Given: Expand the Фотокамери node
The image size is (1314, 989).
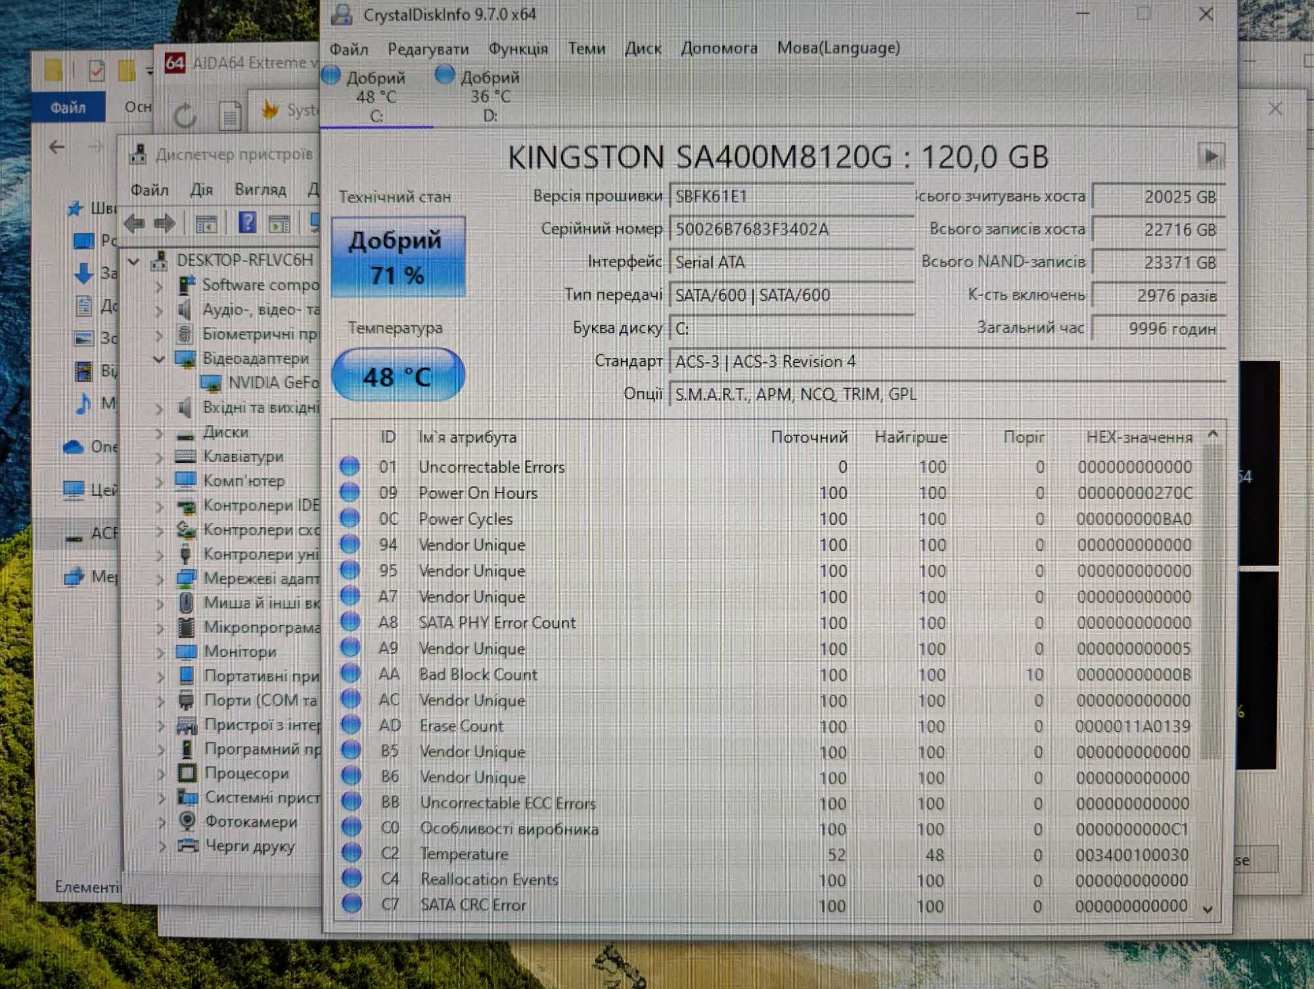Looking at the screenshot, I should 162,822.
